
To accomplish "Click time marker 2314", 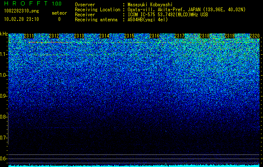I will click(104, 36).
